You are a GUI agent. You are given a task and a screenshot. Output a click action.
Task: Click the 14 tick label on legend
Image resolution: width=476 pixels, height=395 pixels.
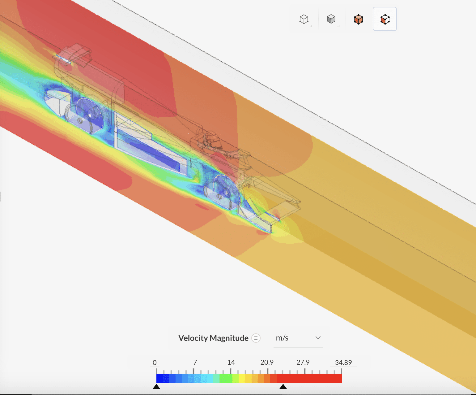tap(231, 362)
